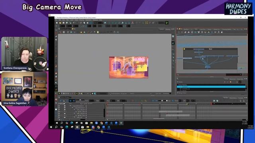Toggle visibility eye of topmost timeline layer
The height and width of the screenshot is (143, 255).
pyautogui.click(x=59, y=106)
